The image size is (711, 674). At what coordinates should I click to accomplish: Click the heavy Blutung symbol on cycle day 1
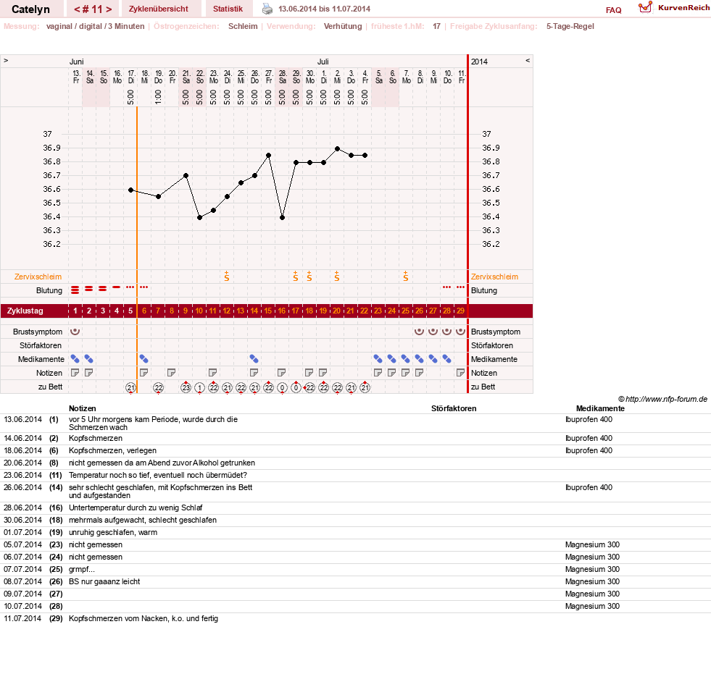tap(75, 290)
